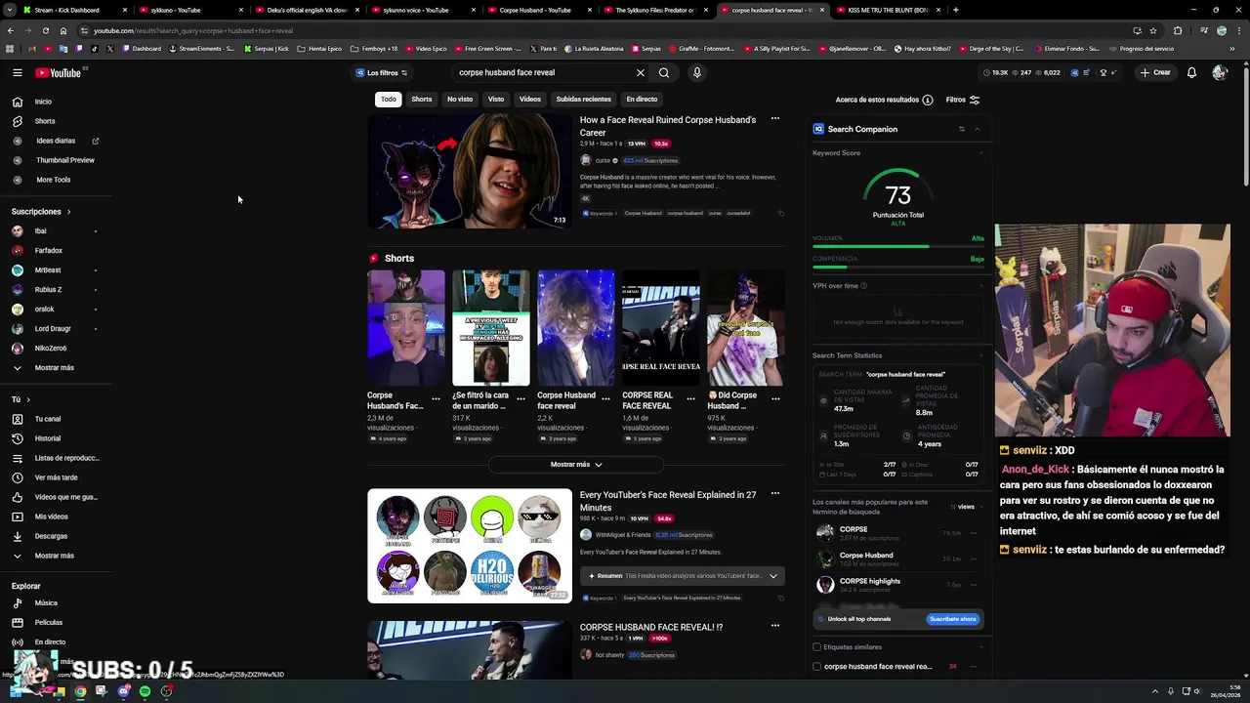Open CORPSE HUSBAND FACE REVEAL!? video title
The width and height of the screenshot is (1250, 703).
click(x=651, y=627)
